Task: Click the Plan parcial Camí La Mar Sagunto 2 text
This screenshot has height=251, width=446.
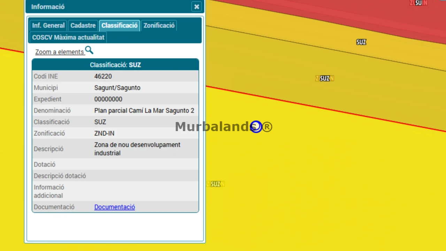Action: pos(144,111)
